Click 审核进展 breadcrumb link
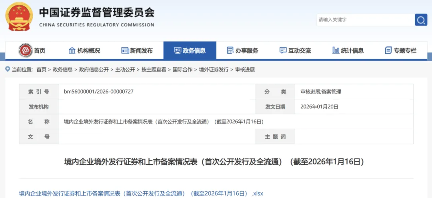The image size is (432, 198). pos(245,70)
